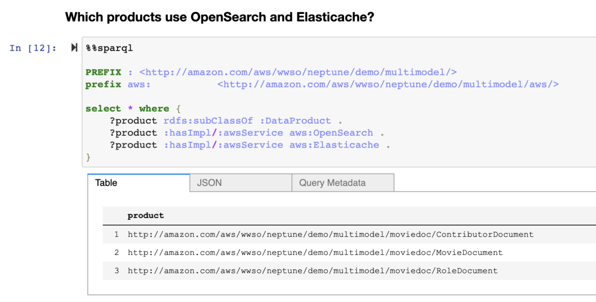This screenshot has height=302, width=596.
Task: Click the multimodel PREFIX URI line
Action: pos(271,72)
